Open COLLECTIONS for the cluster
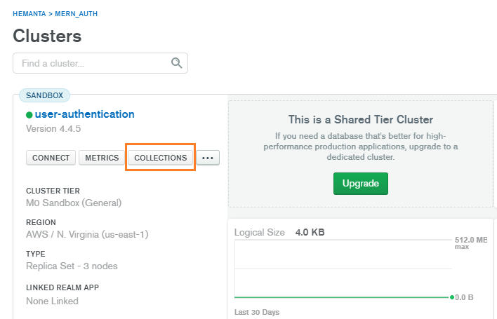This screenshot has height=319, width=497. point(161,158)
